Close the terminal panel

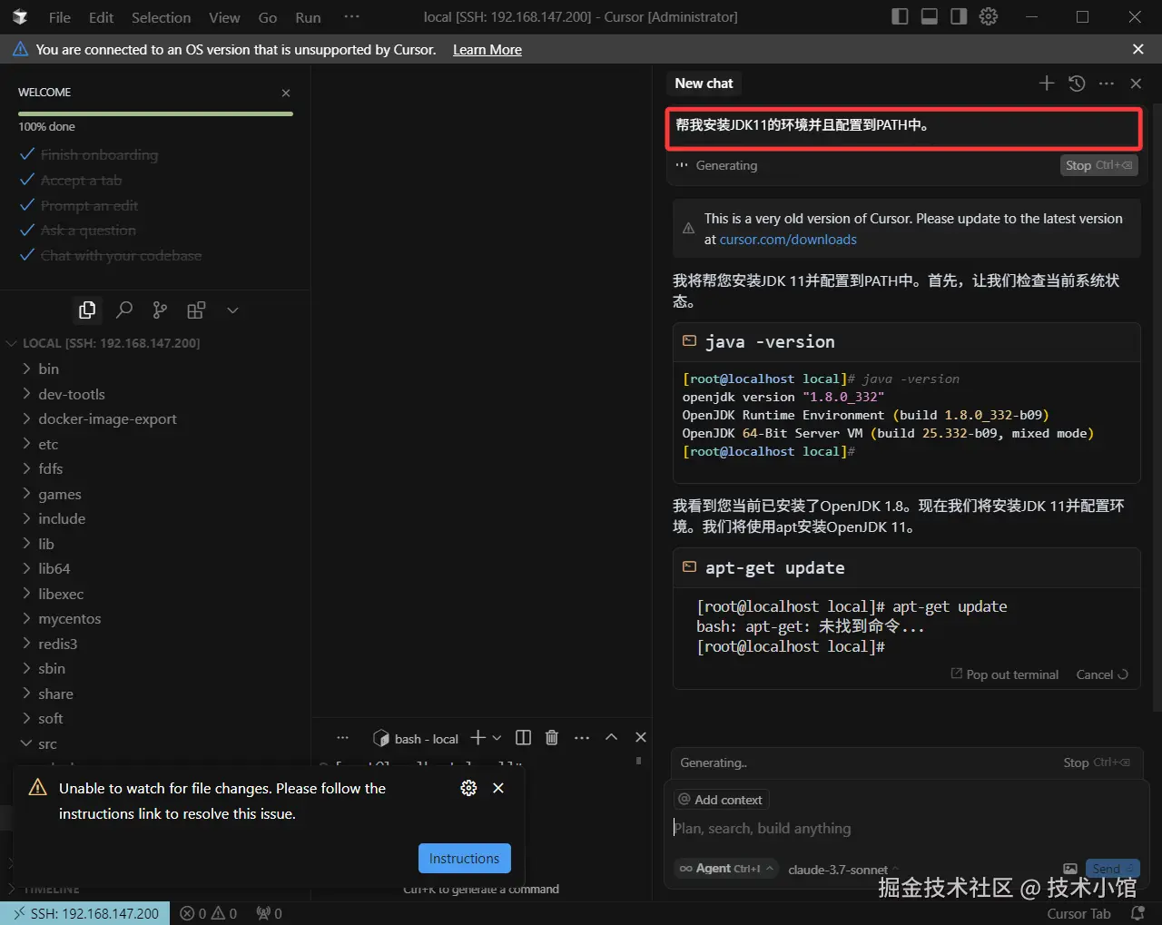641,738
